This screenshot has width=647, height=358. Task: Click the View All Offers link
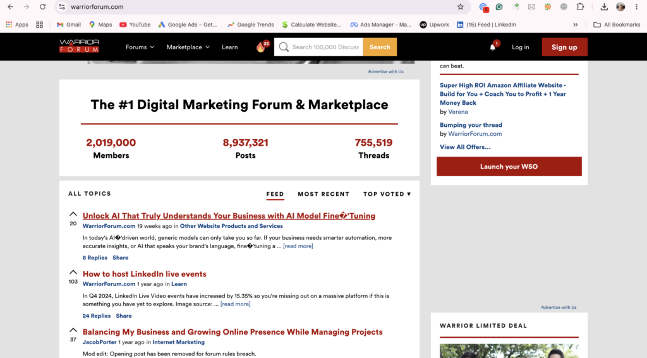click(465, 147)
